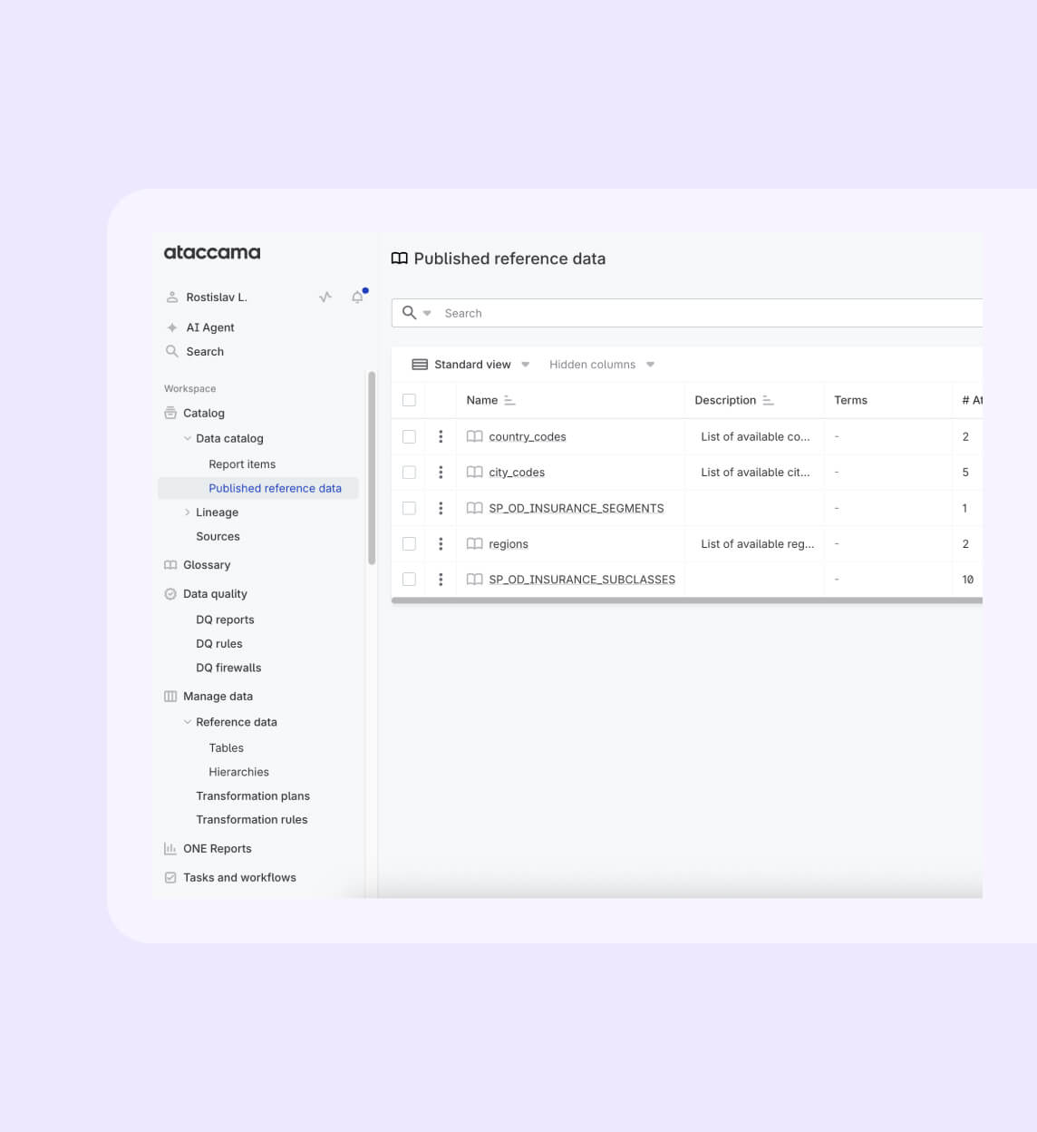
Task: Open the activity monitor pulse icon
Action: 325,298
